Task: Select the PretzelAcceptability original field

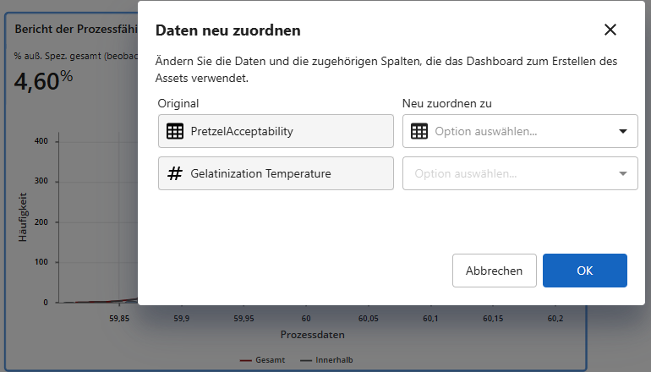Action: click(x=276, y=131)
